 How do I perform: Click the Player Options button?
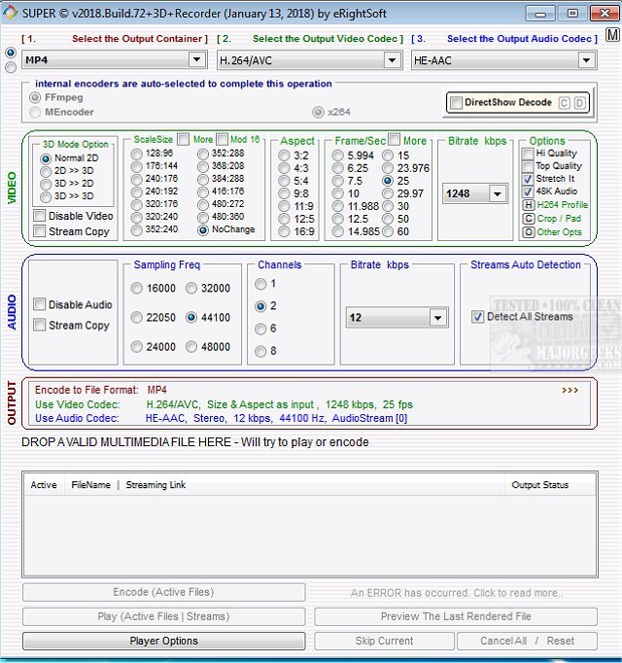pyautogui.click(x=163, y=642)
